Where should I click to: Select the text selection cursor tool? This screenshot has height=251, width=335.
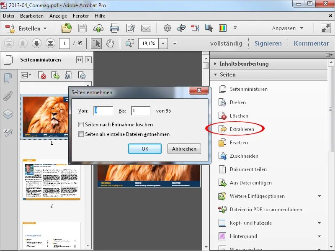click(x=96, y=44)
